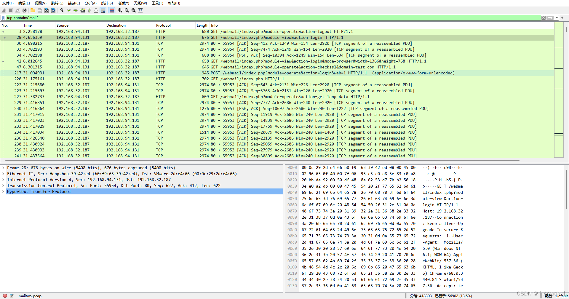Select packet 230 with Len=1222
569x299 pixels.
277,109
